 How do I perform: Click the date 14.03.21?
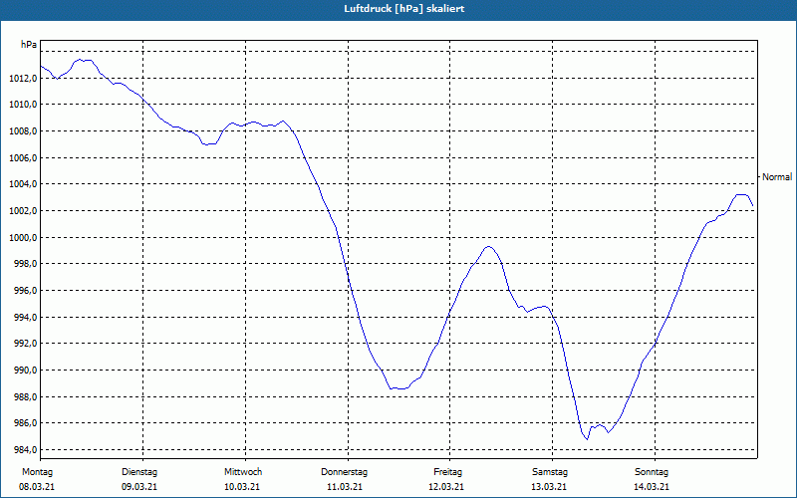point(652,487)
